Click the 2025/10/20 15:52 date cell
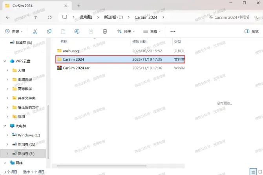This screenshot has height=175, width=263. [x=147, y=51]
